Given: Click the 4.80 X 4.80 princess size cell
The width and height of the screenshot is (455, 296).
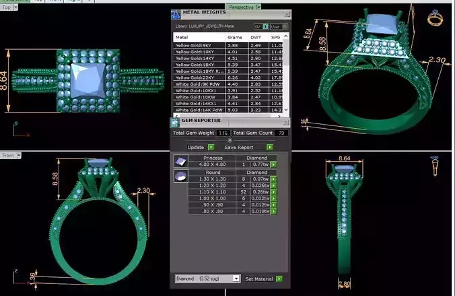Looking at the screenshot, I should click(212, 165).
